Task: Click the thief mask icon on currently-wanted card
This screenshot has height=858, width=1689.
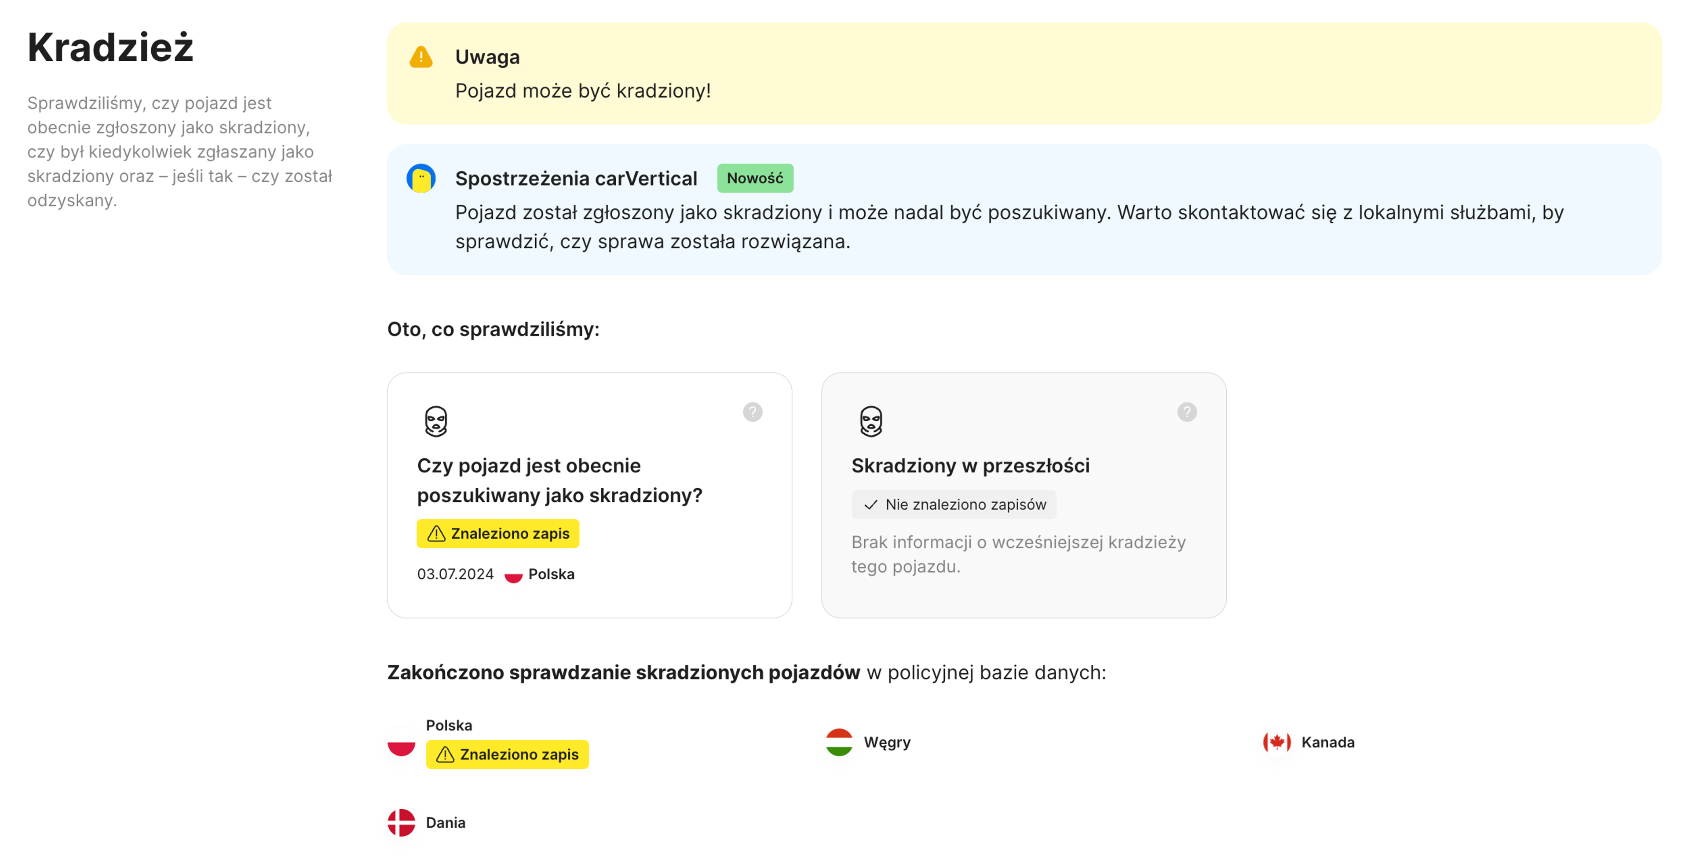Action: click(436, 421)
